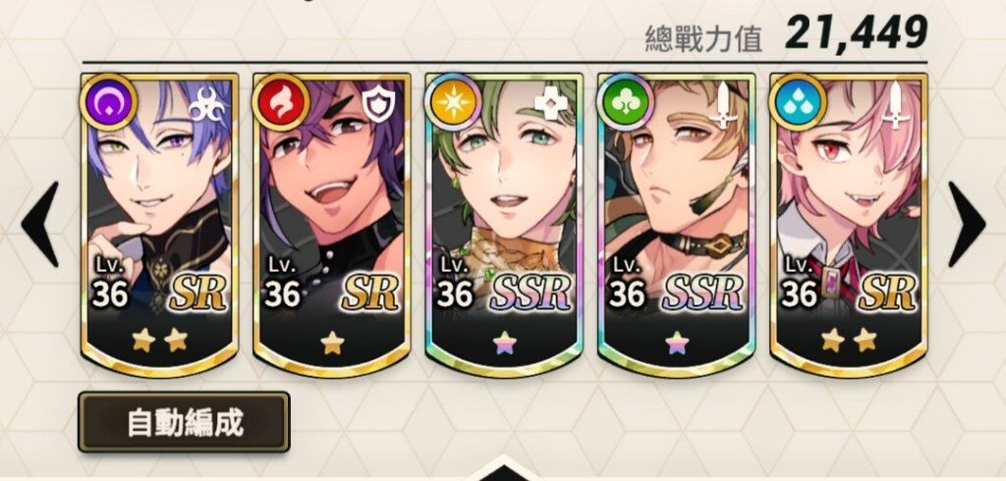Image resolution: width=1006 pixels, height=481 pixels.
Task: Click the total power value 21,449
Action: [x=856, y=33]
